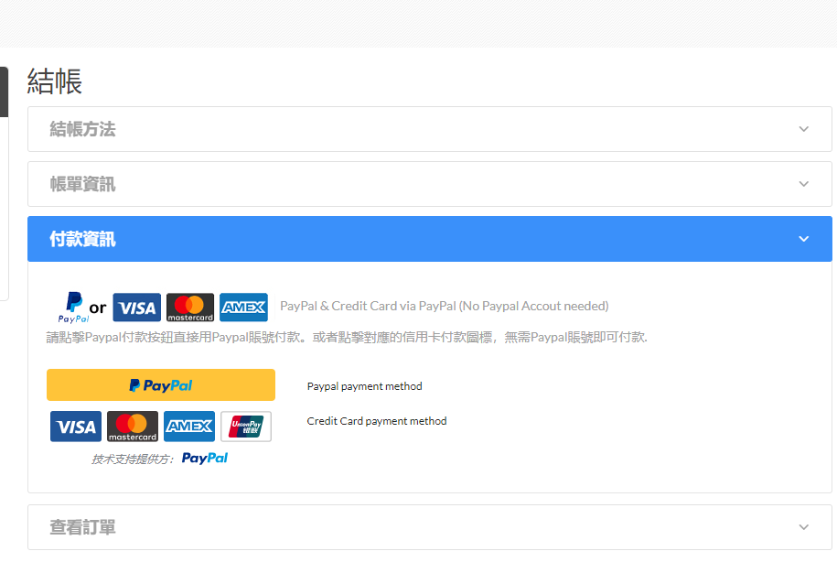Click the PayPal logo beside 'or'

(x=74, y=308)
